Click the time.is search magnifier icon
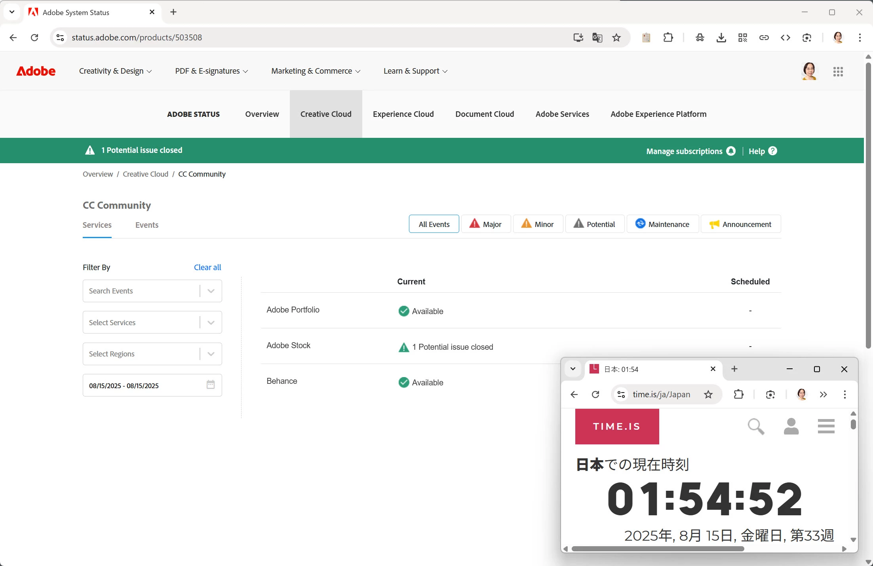The height and width of the screenshot is (566, 873). (755, 427)
